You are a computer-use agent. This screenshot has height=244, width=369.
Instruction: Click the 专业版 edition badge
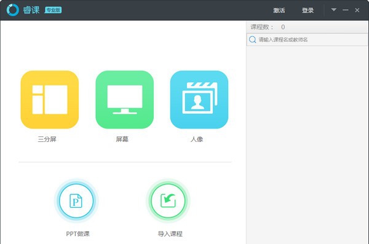(53, 10)
